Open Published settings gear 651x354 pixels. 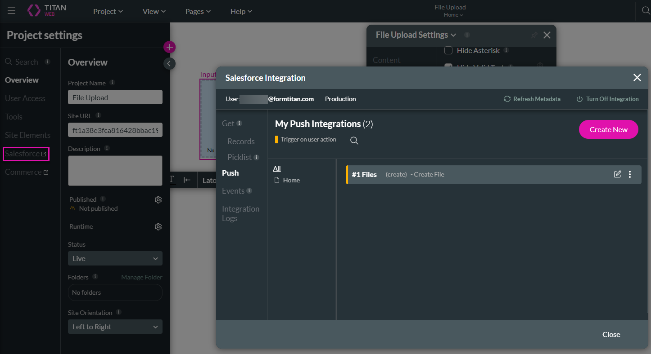[158, 200]
